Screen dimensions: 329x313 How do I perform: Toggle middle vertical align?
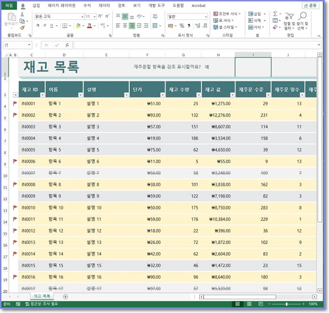tap(125, 16)
